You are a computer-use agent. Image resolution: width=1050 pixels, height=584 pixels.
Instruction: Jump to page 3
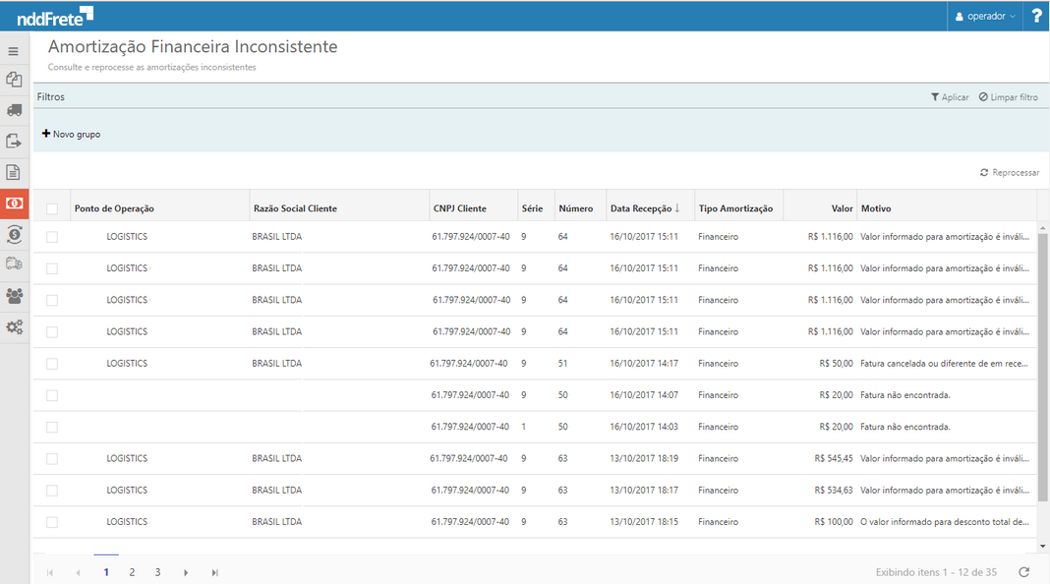click(x=157, y=572)
